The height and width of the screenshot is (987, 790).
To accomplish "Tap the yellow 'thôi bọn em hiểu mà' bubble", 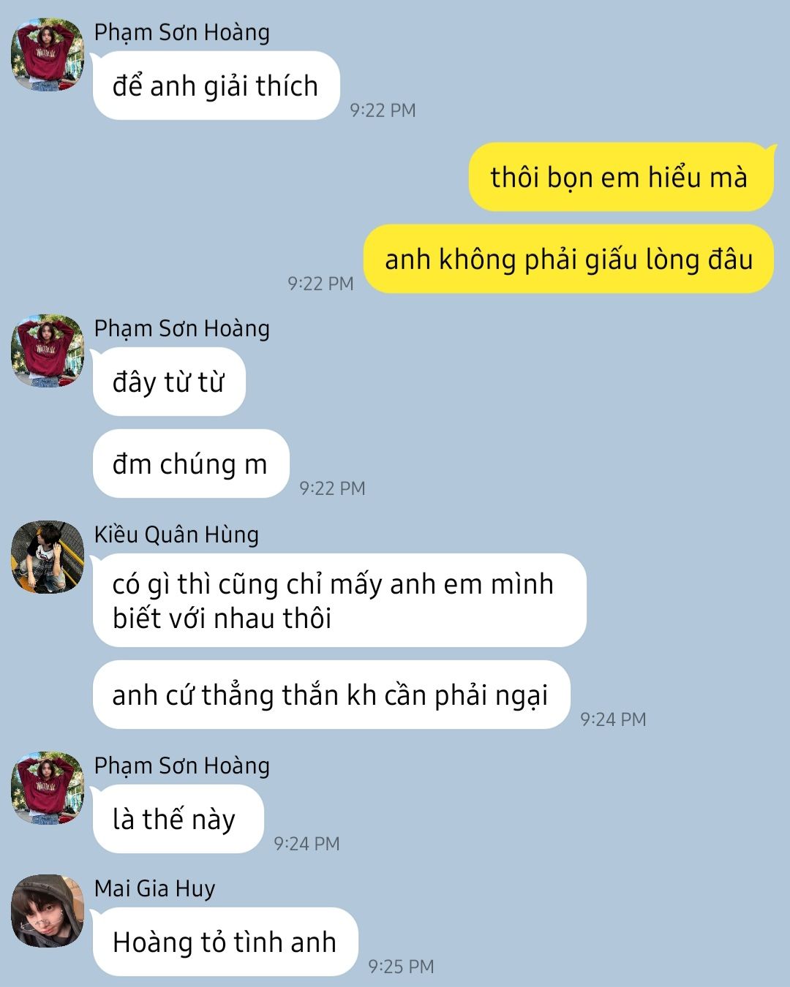I will [621, 177].
